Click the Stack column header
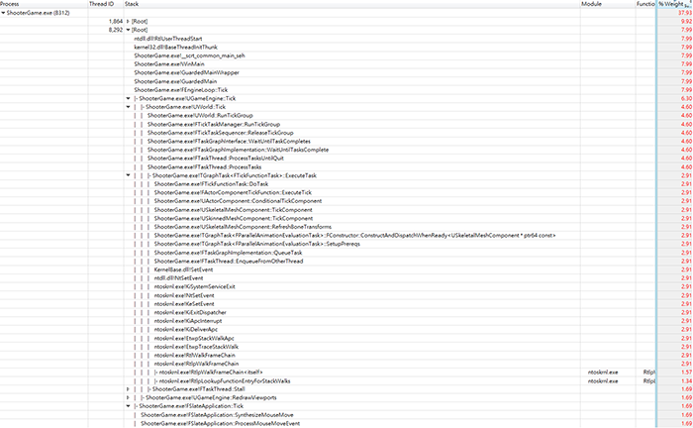This screenshot has width=693, height=428. tap(351, 4)
